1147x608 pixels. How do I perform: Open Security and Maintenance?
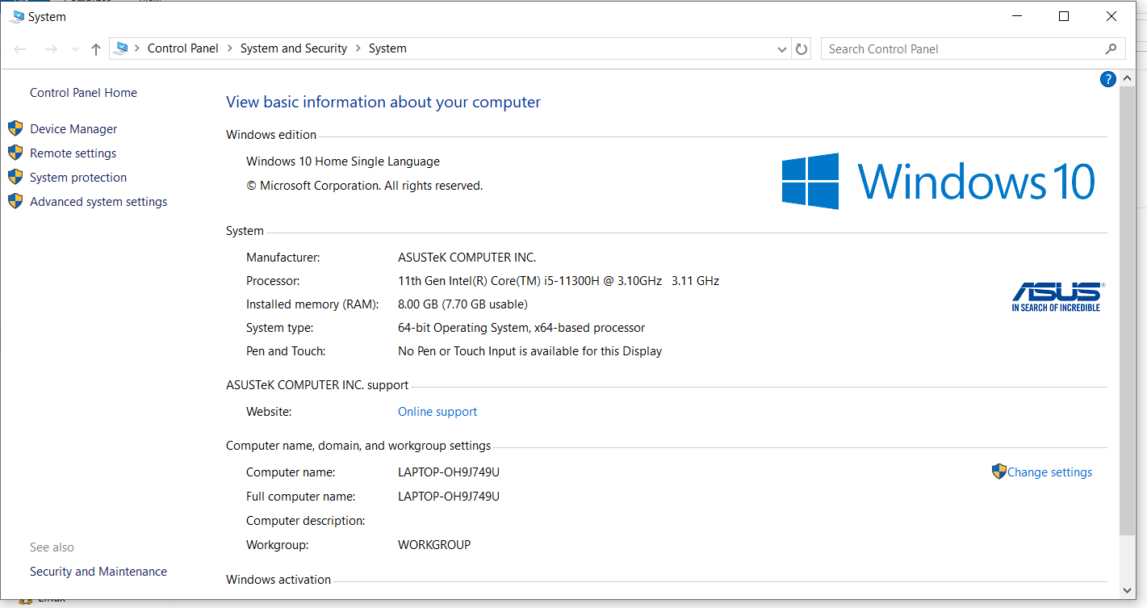tap(98, 572)
